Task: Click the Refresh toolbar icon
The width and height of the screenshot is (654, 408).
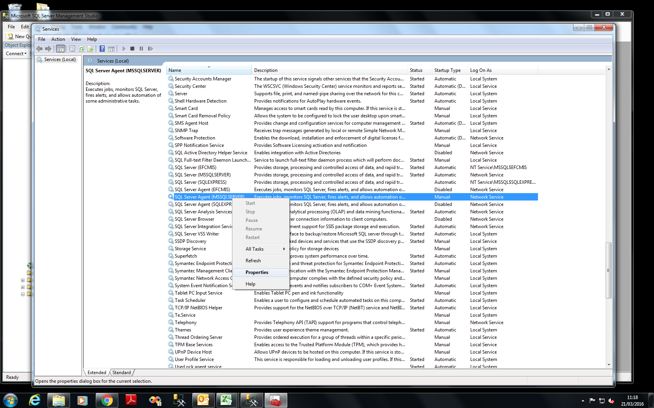Action: pos(81,49)
